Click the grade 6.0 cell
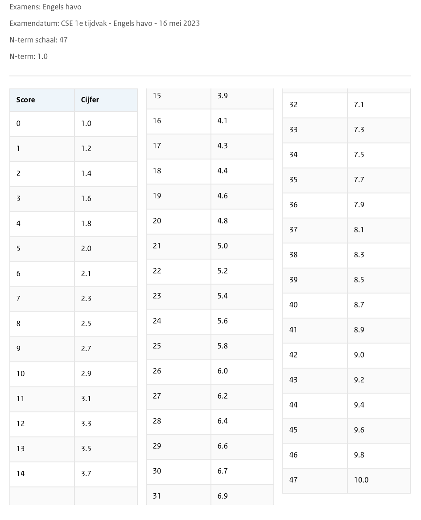 pos(223,371)
